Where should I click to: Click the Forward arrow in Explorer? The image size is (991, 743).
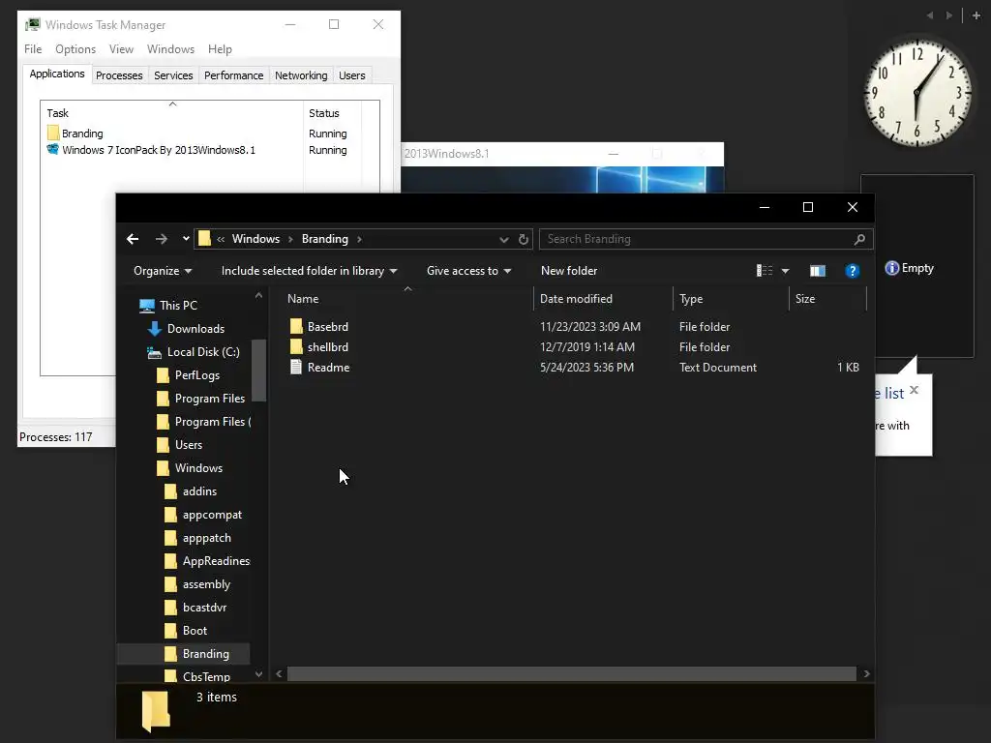click(162, 239)
